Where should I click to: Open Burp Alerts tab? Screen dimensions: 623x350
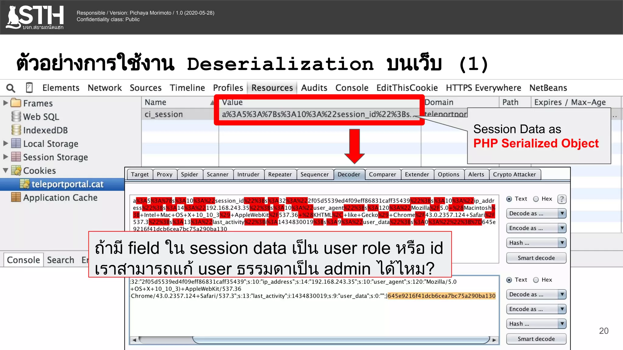coord(476,174)
